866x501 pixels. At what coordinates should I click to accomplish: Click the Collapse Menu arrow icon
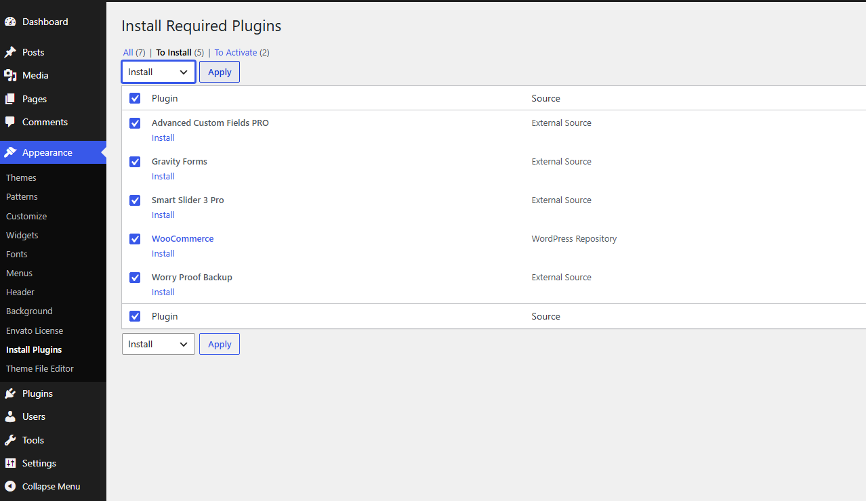coord(10,486)
